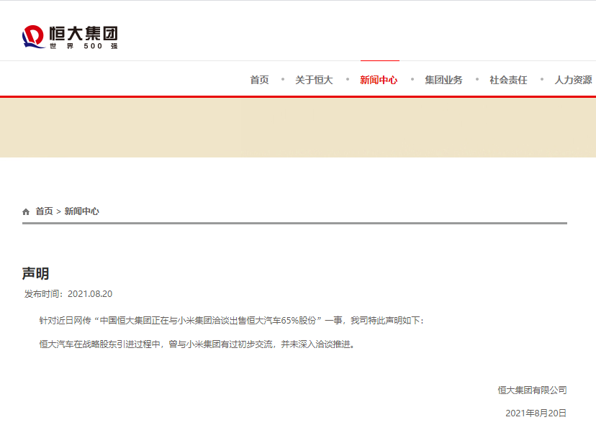
Task: Open the 关于恒大 menu item
Action: click(x=314, y=80)
